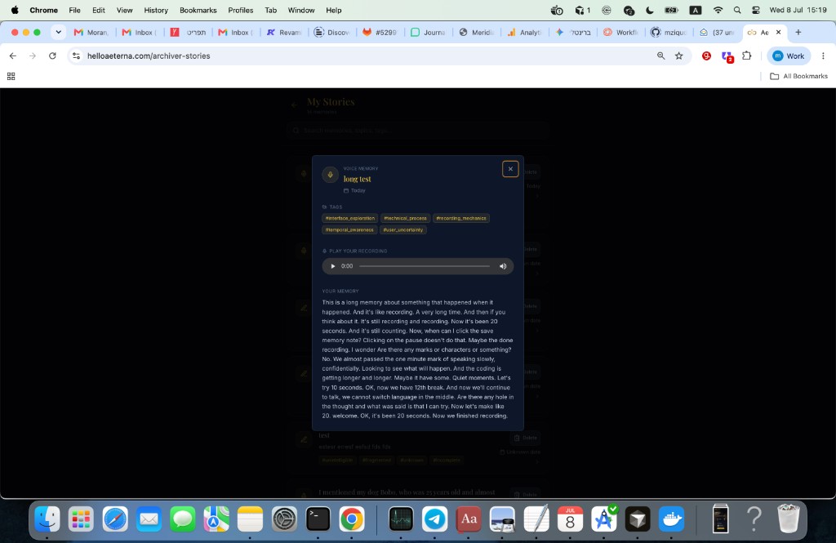The height and width of the screenshot is (543, 836).
Task: Click the 'long test' memory title
Action: pyautogui.click(x=358, y=179)
